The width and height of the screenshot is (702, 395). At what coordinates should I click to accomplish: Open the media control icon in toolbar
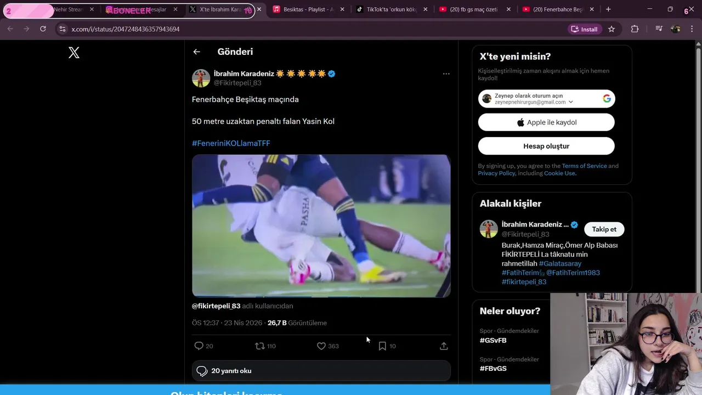(x=659, y=29)
